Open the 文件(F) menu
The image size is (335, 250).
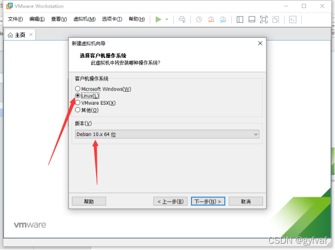click(x=15, y=19)
